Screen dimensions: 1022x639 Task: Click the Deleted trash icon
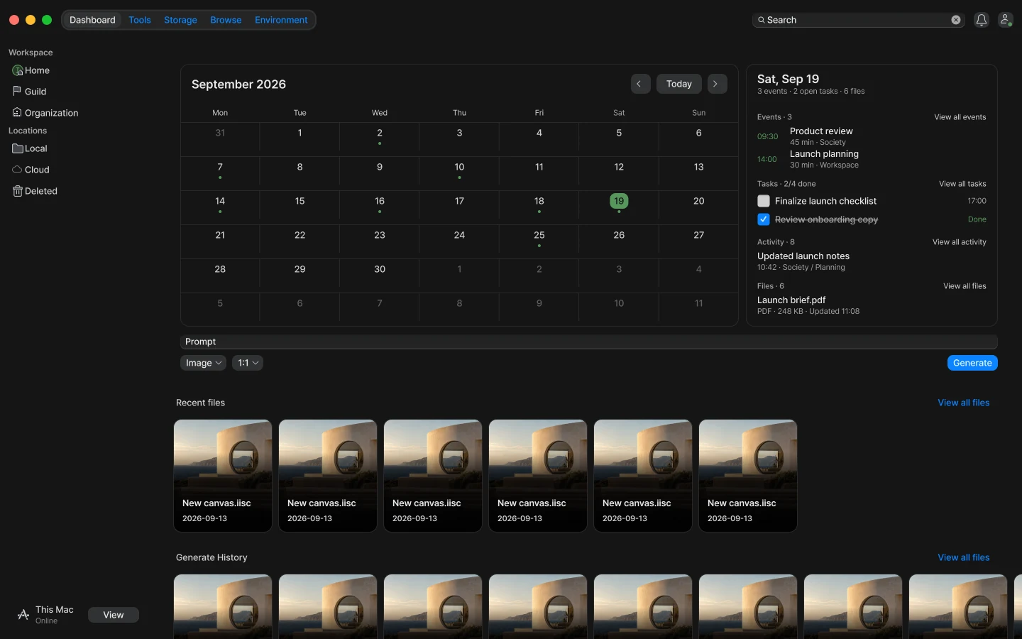click(18, 191)
